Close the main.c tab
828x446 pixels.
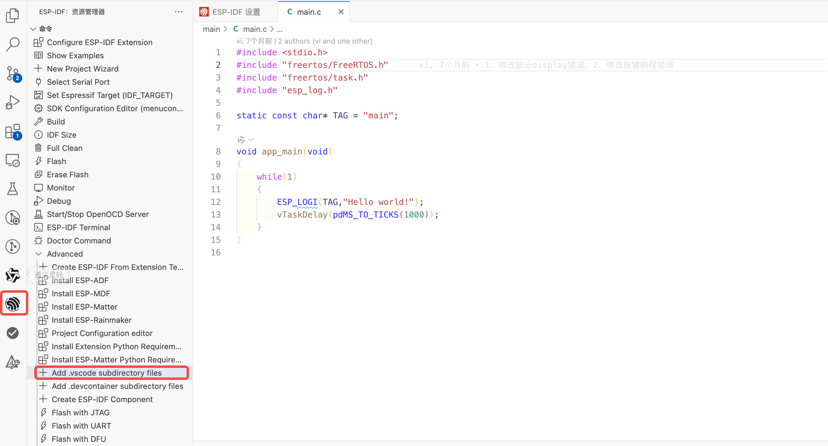[x=341, y=11]
